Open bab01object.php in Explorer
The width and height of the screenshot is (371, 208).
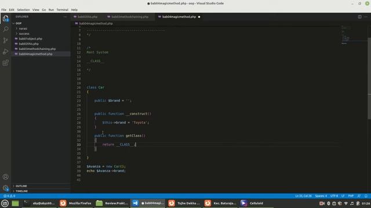coord(31,39)
